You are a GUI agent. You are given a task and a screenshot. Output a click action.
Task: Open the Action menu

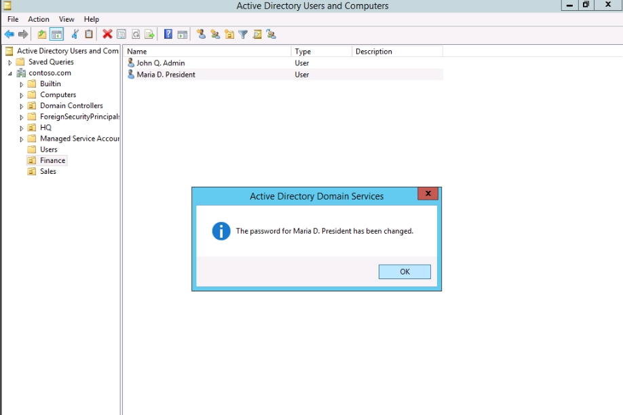39,19
